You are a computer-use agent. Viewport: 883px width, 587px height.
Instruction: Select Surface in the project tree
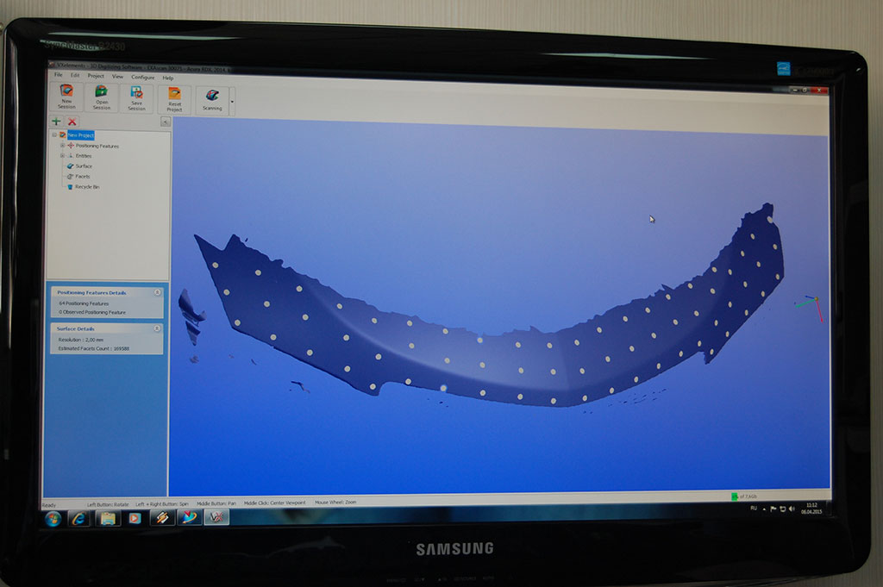pos(83,166)
